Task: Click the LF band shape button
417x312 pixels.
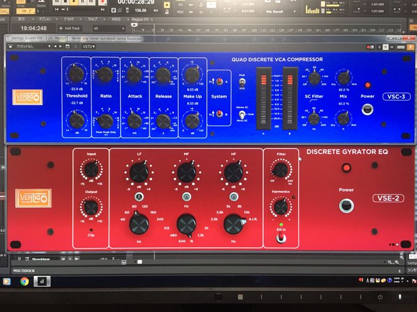Action: pyautogui.click(x=139, y=196)
